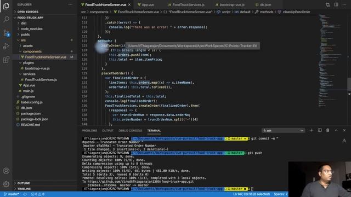
Task: Open the editor more actions menu
Action: coord(344,5)
